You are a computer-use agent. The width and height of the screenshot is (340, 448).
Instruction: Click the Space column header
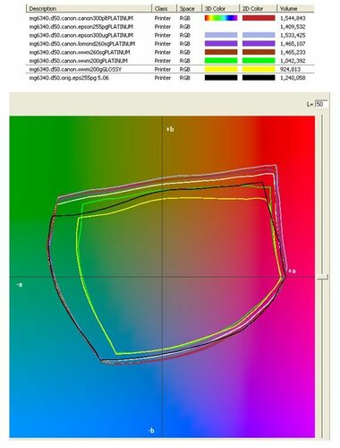pos(189,9)
